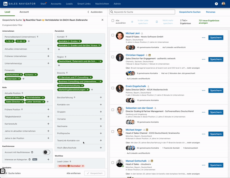Toggle Account mit Kaufinteresse switch

[x=46, y=152]
